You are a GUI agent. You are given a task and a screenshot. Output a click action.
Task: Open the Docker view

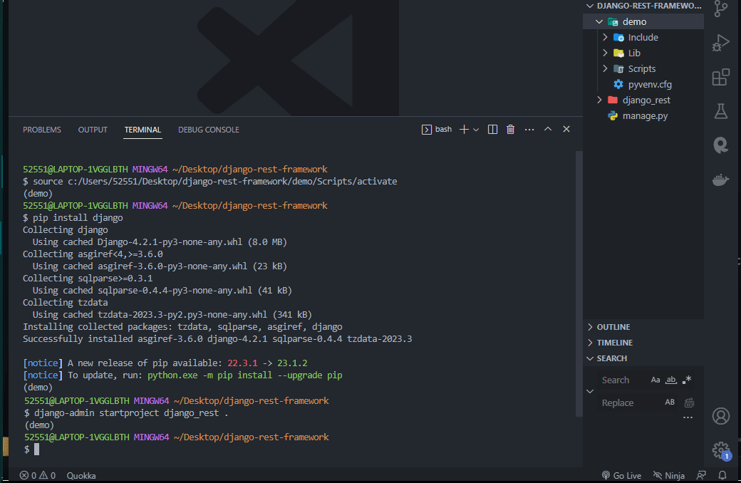click(720, 180)
